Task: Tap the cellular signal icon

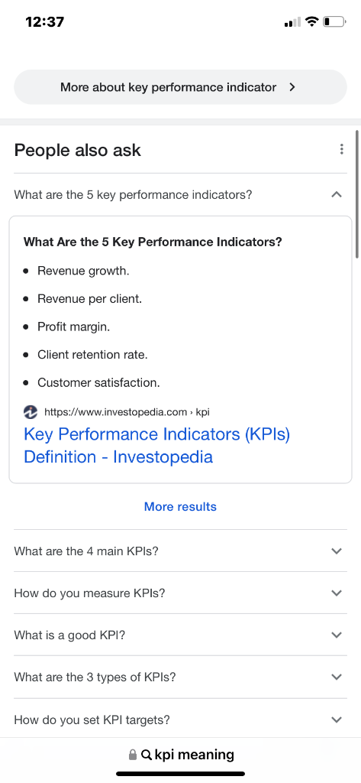Action: pos(292,21)
